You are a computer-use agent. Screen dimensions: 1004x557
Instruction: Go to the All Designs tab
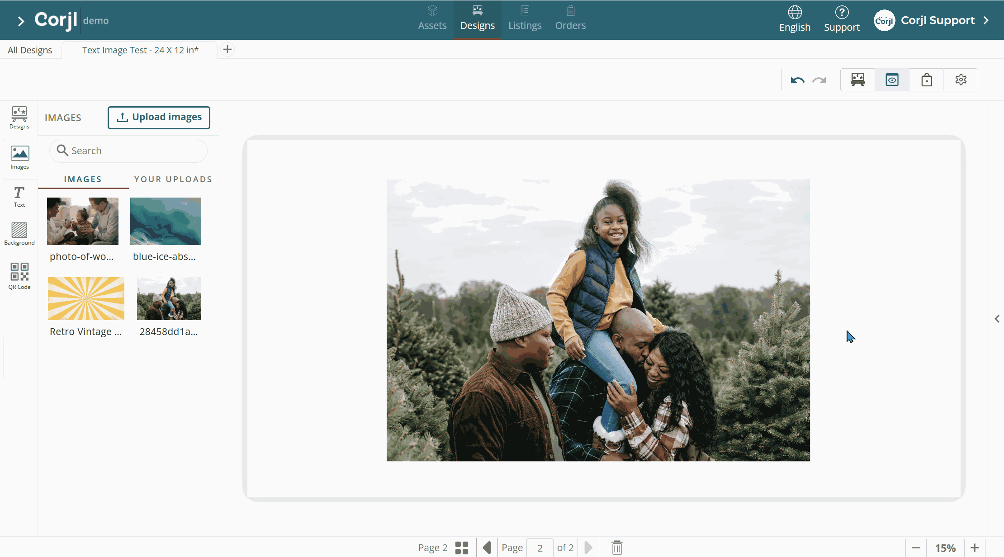[x=30, y=50]
